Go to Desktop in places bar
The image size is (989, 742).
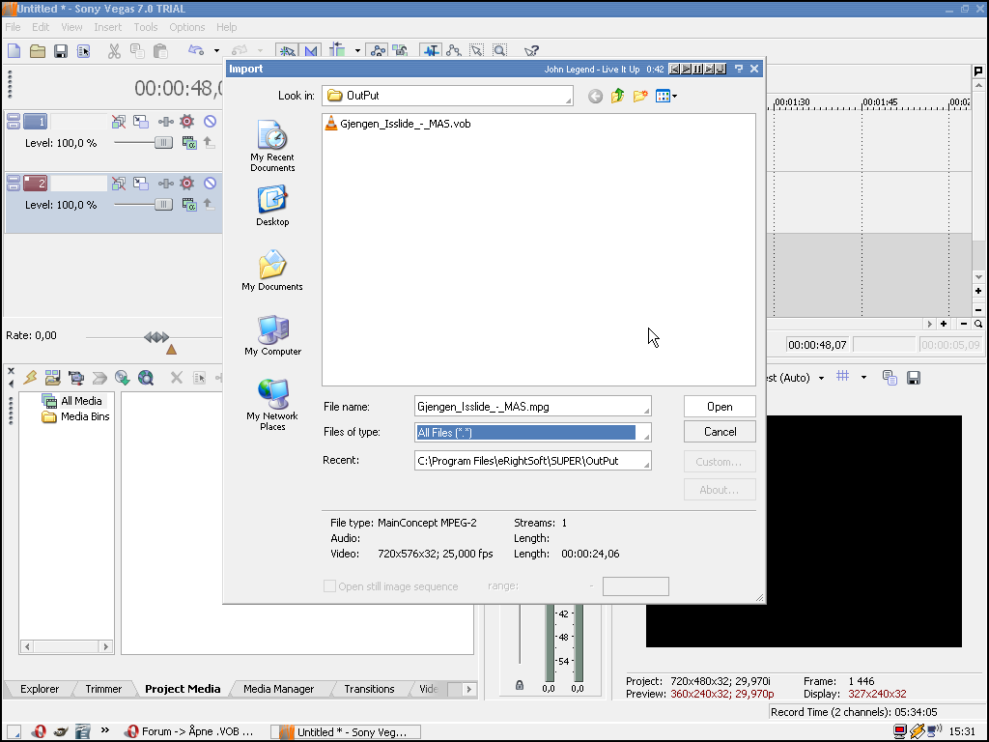(x=272, y=206)
